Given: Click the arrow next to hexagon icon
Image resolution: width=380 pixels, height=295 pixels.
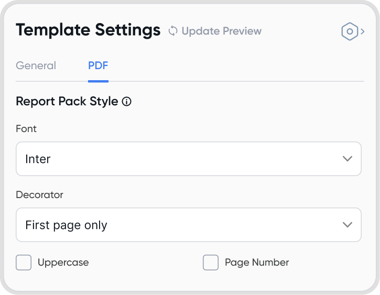Looking at the screenshot, I should click(362, 31).
